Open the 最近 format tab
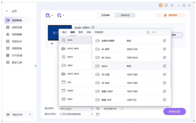 pyautogui.click(x=64, y=32)
